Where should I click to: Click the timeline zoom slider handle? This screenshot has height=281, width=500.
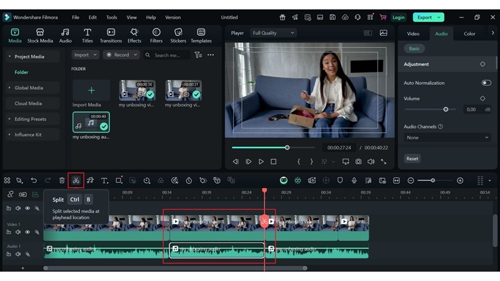click(x=432, y=180)
